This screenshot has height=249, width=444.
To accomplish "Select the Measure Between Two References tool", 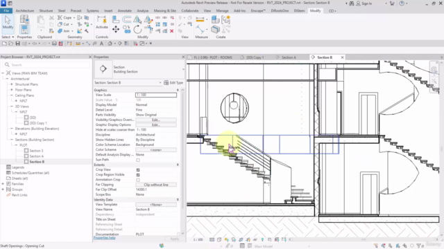I will [x=200, y=29].
